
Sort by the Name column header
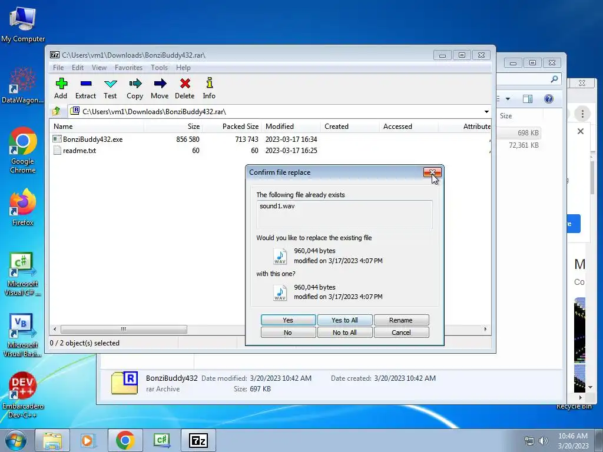click(x=97, y=127)
